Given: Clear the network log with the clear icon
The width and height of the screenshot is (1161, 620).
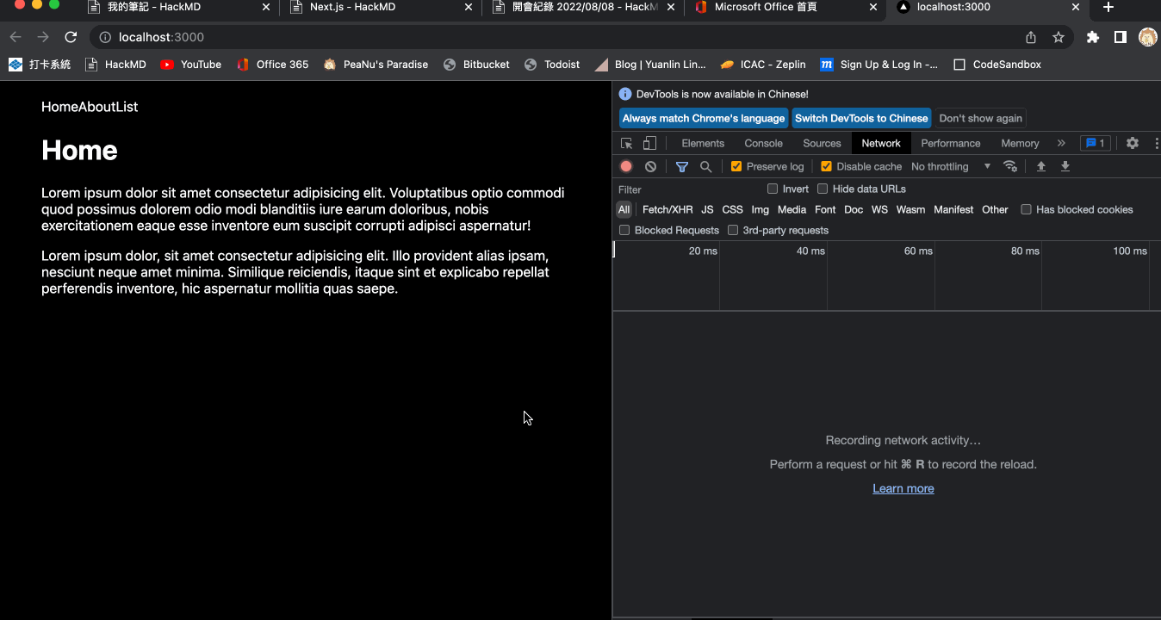Looking at the screenshot, I should (650, 166).
